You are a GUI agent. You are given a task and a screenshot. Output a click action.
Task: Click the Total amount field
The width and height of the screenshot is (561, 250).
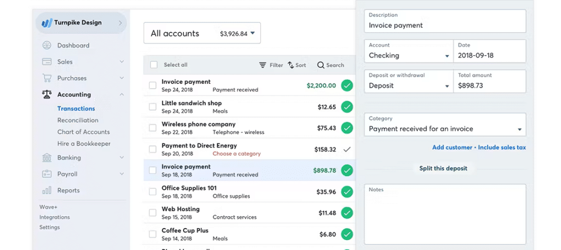tap(490, 81)
